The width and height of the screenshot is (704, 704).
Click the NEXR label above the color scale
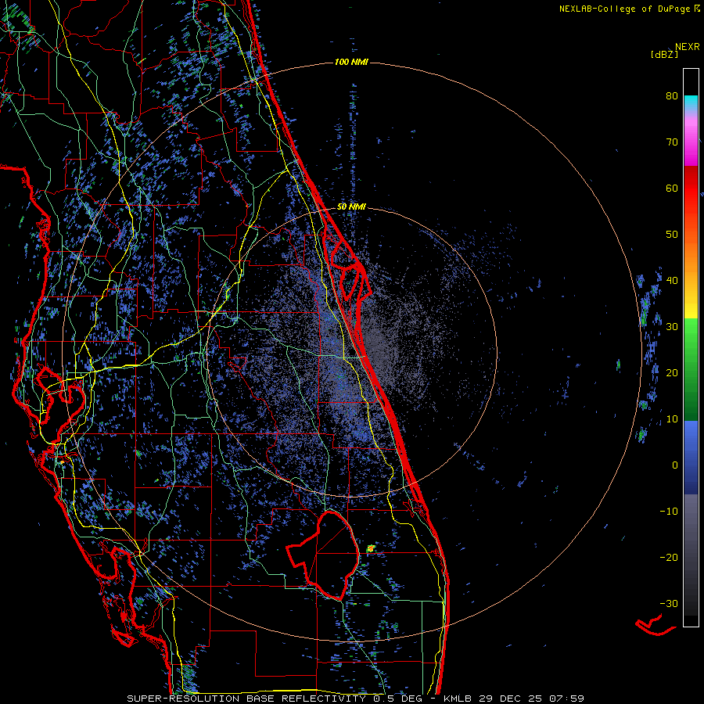(x=687, y=47)
